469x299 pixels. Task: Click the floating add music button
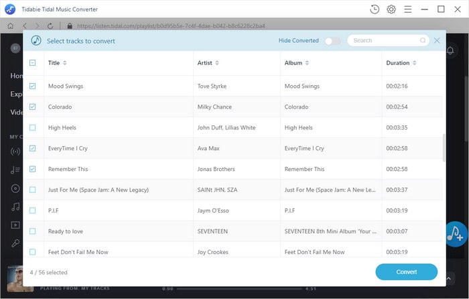point(456,234)
